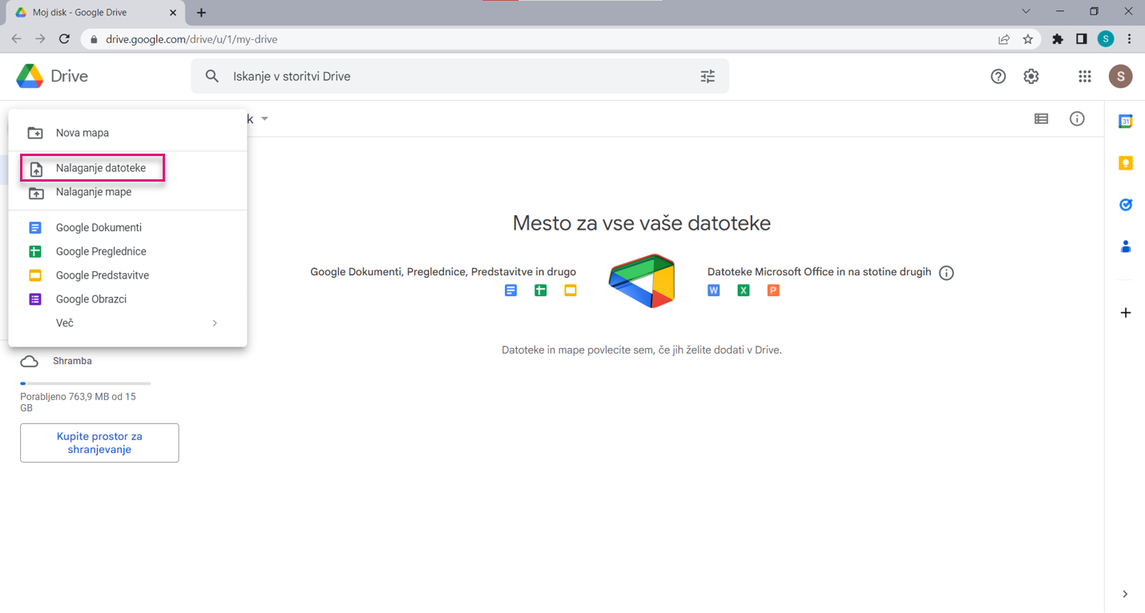Click the Word W icon
1145x613 pixels.
coord(714,290)
